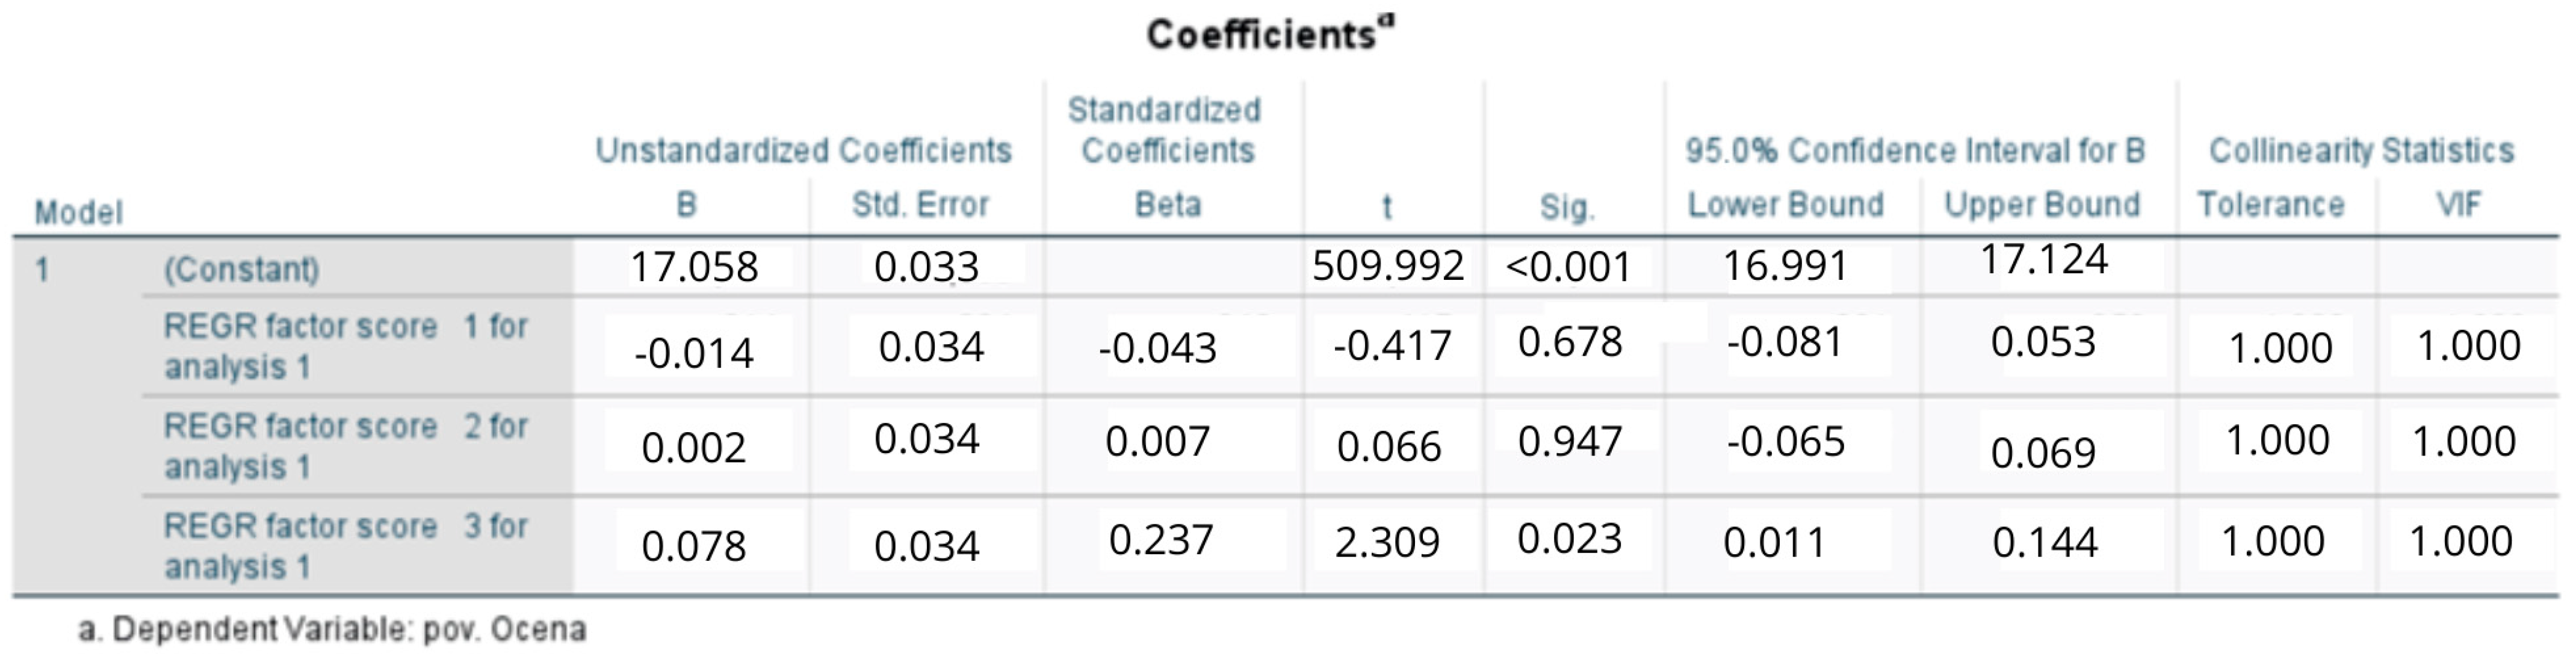Click the Standardized Coefficients header
Image resolution: width=2576 pixels, height=668 pixels.
tap(1166, 130)
